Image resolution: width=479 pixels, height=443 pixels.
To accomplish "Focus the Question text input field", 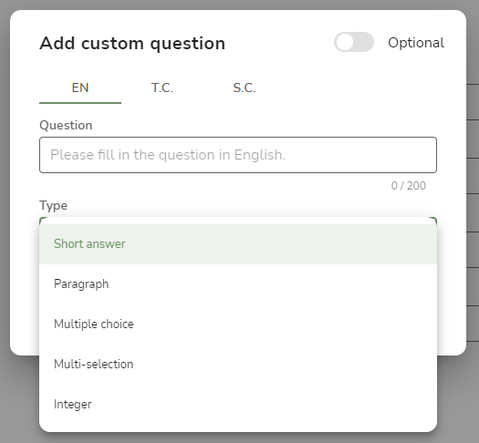I will pos(238,155).
